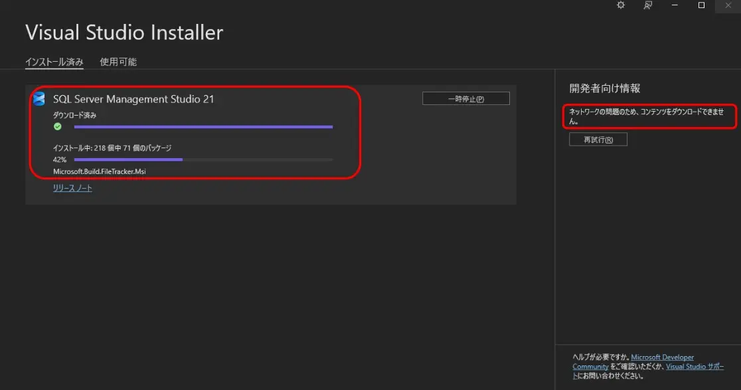The height and width of the screenshot is (390, 741).
Task: Select the 一時停止(P) pause button
Action: click(465, 98)
